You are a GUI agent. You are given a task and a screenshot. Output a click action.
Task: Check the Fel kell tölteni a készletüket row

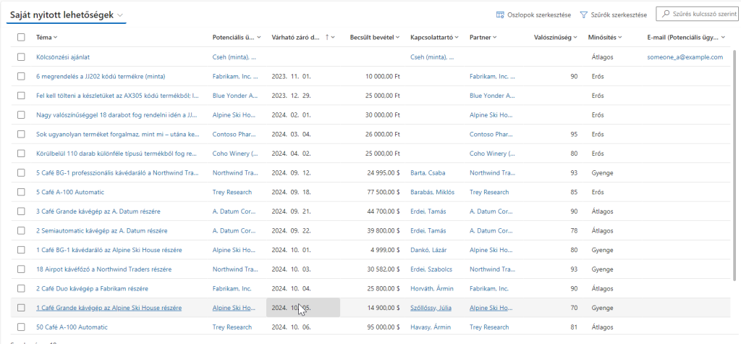tap(21, 96)
